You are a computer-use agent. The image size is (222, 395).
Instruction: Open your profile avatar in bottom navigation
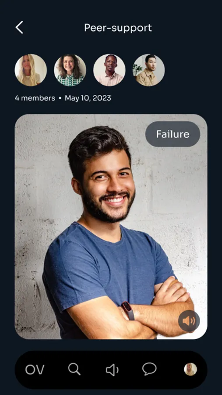click(x=190, y=369)
